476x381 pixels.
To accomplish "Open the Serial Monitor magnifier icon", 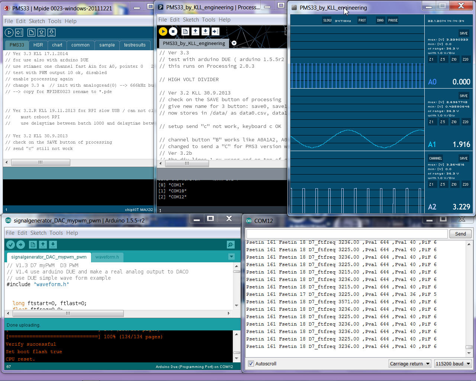I will tap(231, 244).
